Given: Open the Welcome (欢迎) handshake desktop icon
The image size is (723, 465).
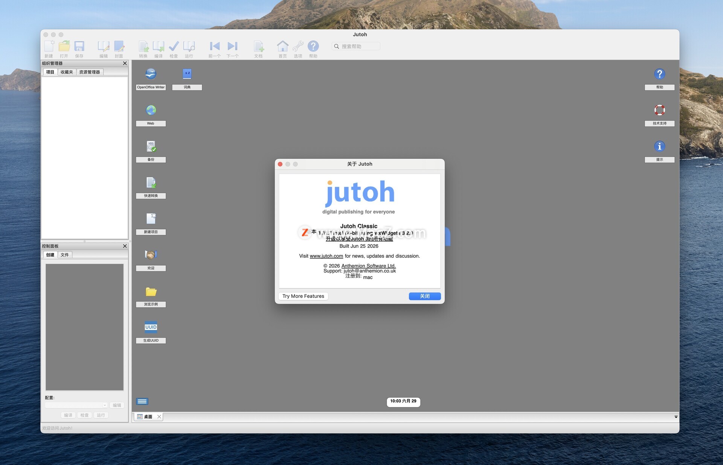Looking at the screenshot, I should [x=151, y=255].
